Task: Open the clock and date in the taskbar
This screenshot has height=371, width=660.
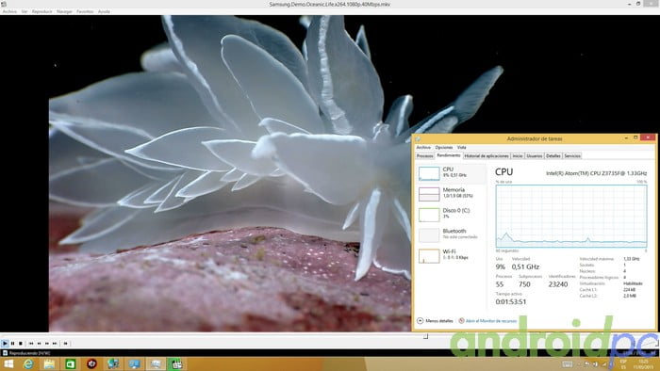Action: point(643,364)
